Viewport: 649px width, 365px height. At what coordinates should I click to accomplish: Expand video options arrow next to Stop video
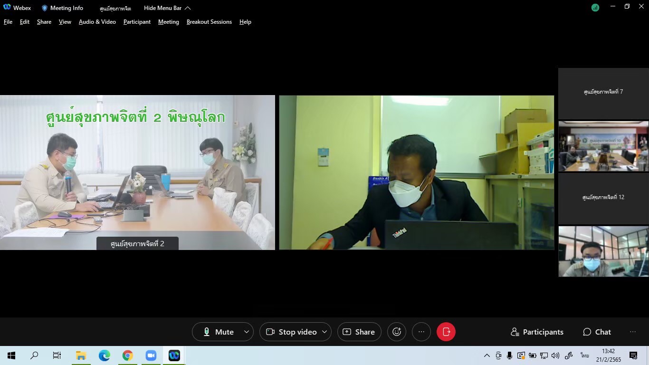pos(324,332)
